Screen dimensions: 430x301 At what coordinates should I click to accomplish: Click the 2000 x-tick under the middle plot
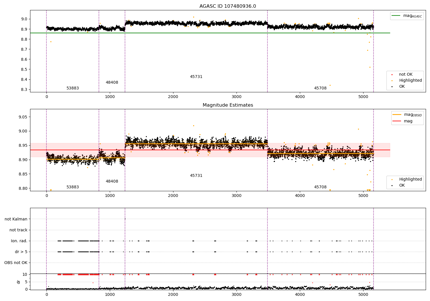click(173, 196)
